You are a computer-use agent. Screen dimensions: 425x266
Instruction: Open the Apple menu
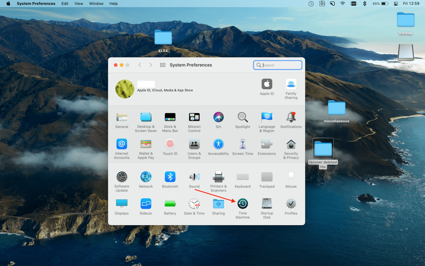click(x=8, y=3)
